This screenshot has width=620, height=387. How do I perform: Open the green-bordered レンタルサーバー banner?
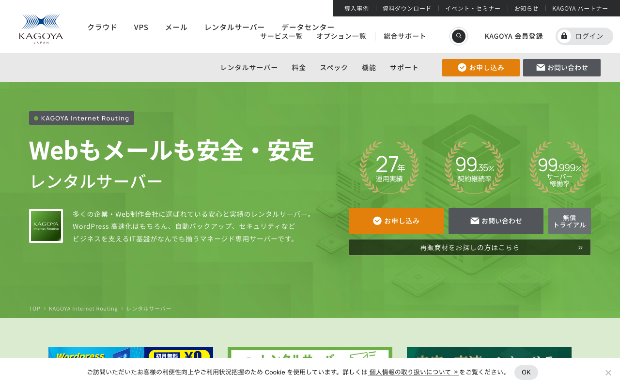point(310,353)
